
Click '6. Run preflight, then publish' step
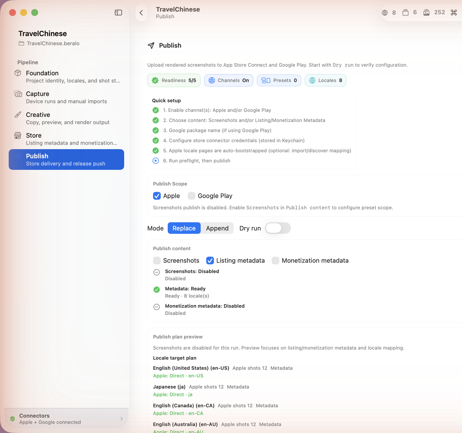[197, 161]
